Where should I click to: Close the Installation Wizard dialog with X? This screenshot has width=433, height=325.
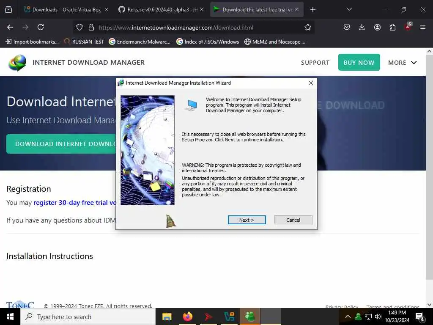(x=311, y=83)
